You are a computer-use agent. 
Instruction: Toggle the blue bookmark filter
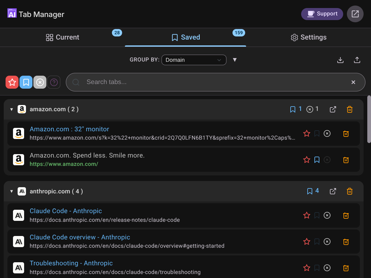26,82
